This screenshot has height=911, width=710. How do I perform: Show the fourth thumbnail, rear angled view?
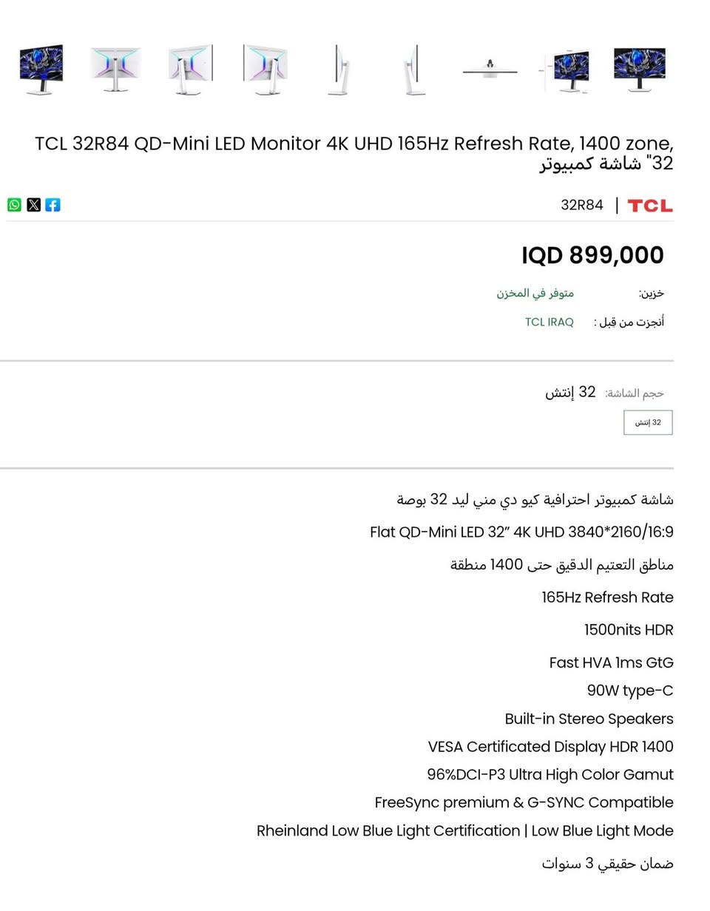(266, 70)
